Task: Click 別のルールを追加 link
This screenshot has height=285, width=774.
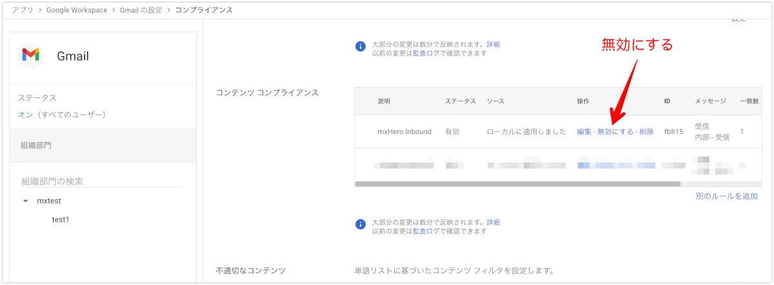Action: (727, 196)
